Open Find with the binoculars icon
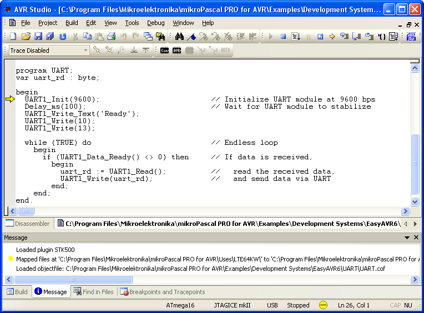424x313 pixels. pos(179,36)
